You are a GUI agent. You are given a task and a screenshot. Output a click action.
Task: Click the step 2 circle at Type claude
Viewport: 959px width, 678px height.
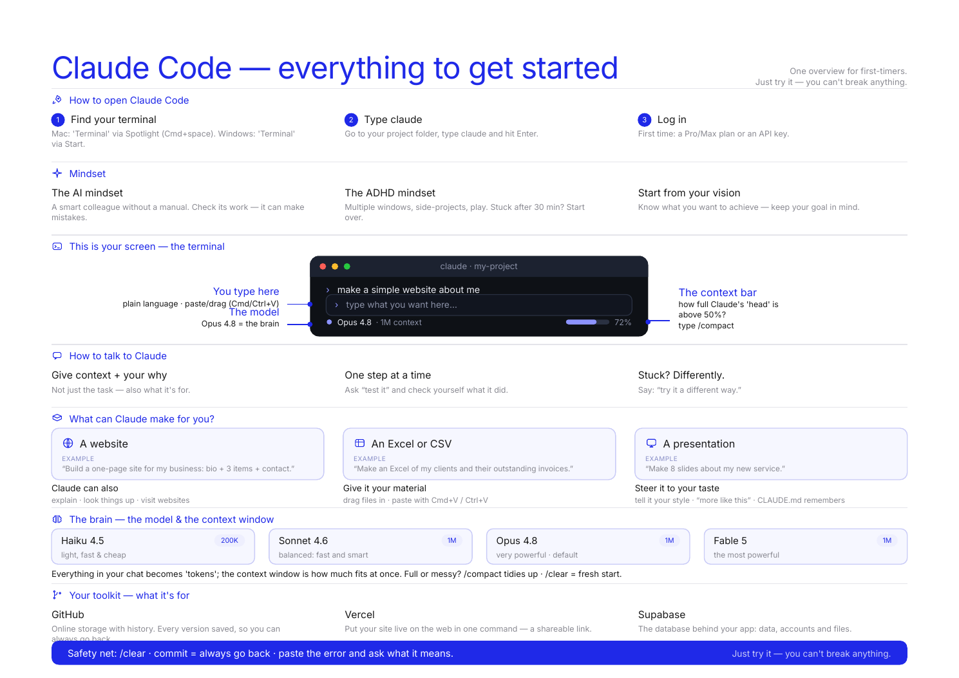coord(351,120)
